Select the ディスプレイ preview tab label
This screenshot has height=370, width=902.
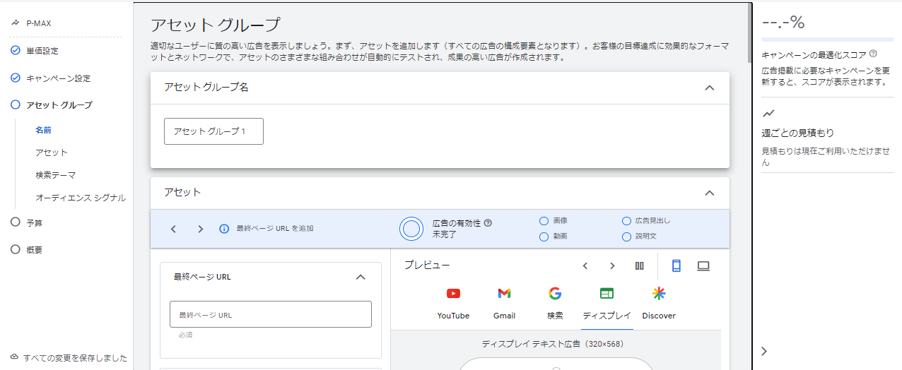607,316
